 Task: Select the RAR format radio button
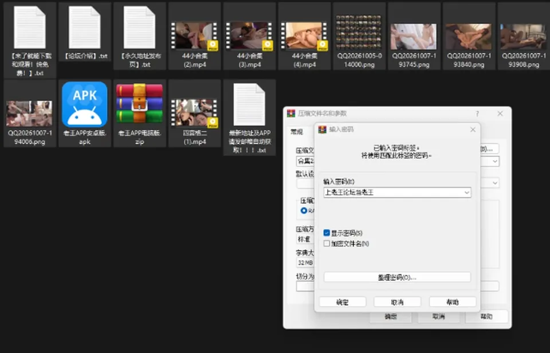point(304,210)
